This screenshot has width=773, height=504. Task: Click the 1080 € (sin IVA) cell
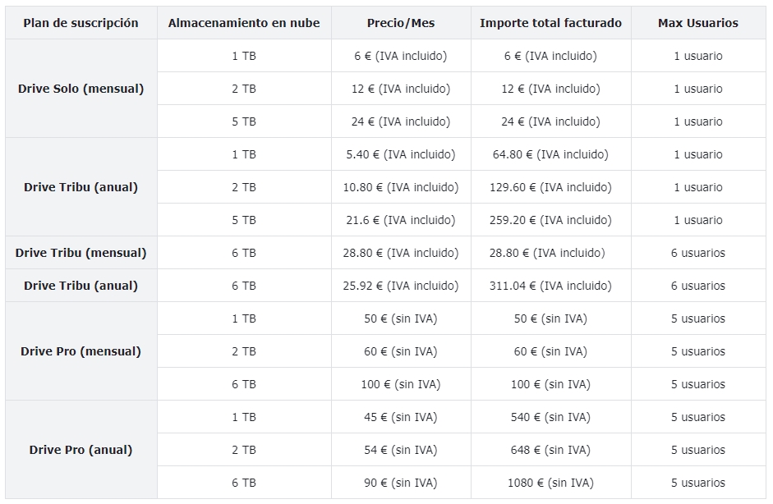pyautogui.click(x=550, y=483)
